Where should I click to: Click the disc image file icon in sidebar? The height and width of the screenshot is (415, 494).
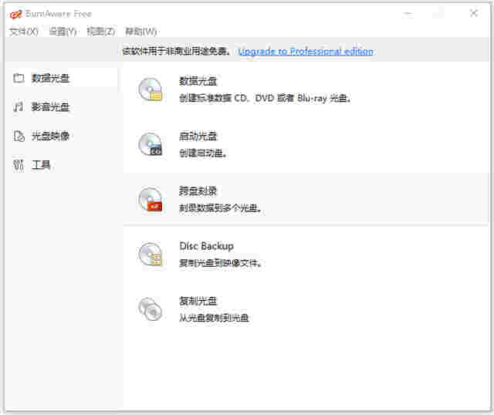[x=19, y=137]
